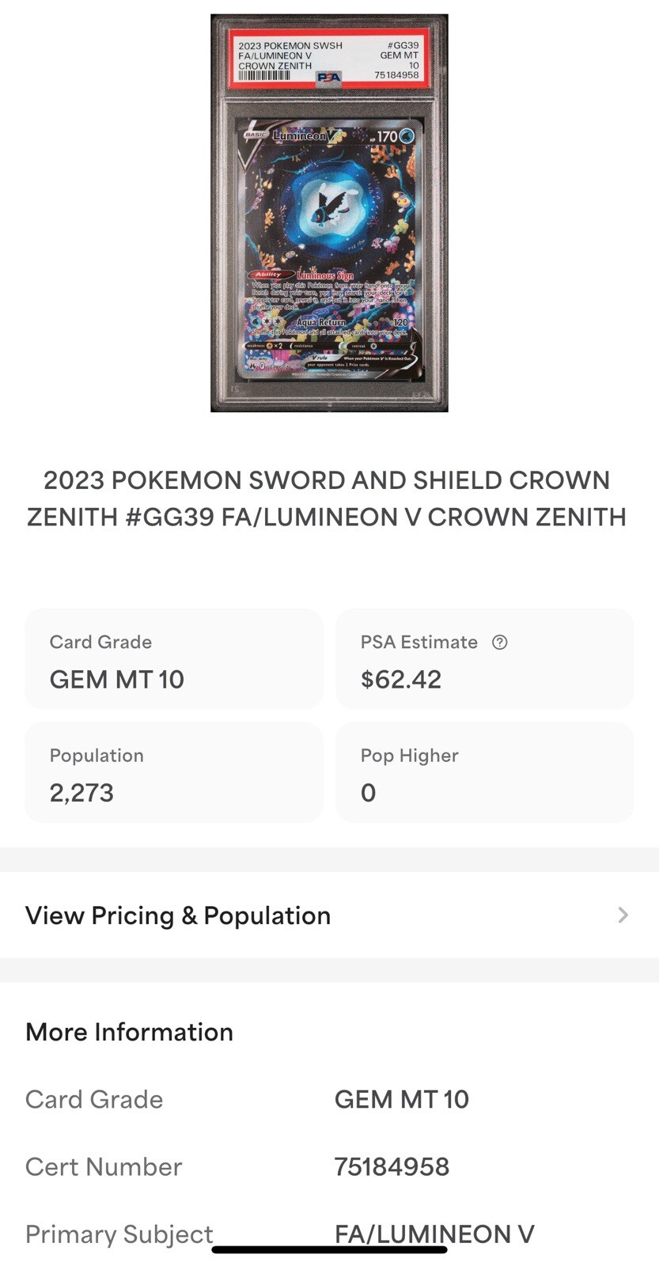The image size is (659, 1266).
Task: Tap the home indicator bar at bottom
Action: pyautogui.click(x=329, y=1250)
